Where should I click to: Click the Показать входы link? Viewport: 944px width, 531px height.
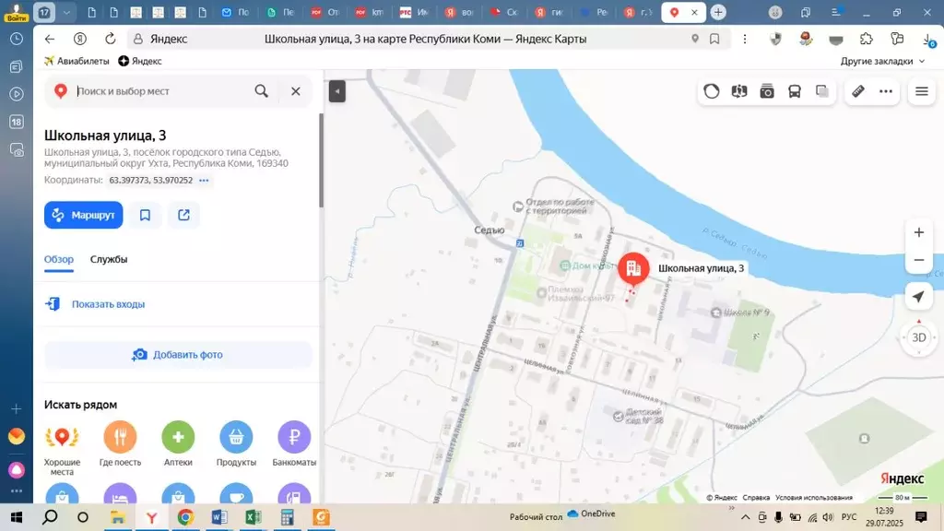pyautogui.click(x=109, y=304)
